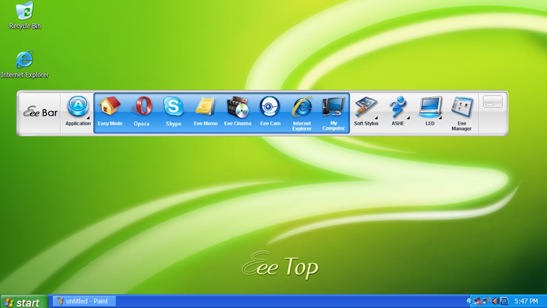The height and width of the screenshot is (308, 547).
Task: Open the ASHE power mode menu
Action: pos(397,108)
